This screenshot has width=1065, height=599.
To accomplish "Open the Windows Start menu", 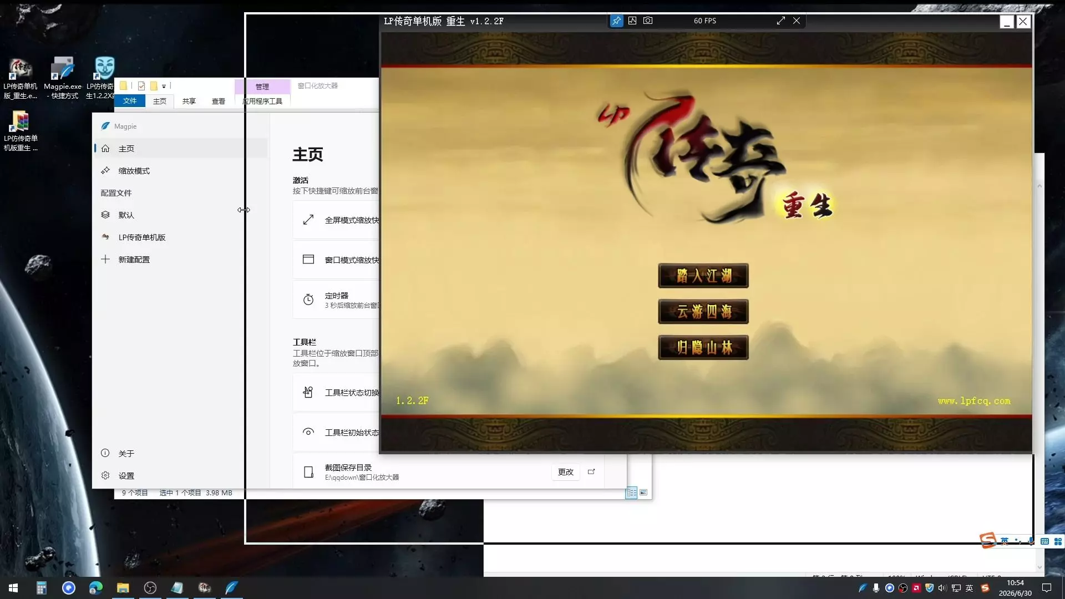I will tap(13, 588).
